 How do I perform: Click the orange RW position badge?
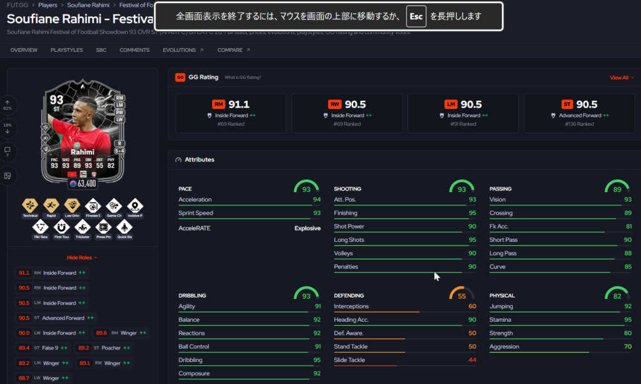click(334, 104)
